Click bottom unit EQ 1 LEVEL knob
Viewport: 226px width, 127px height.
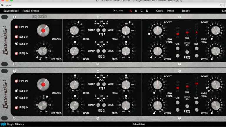click(x=74, y=85)
